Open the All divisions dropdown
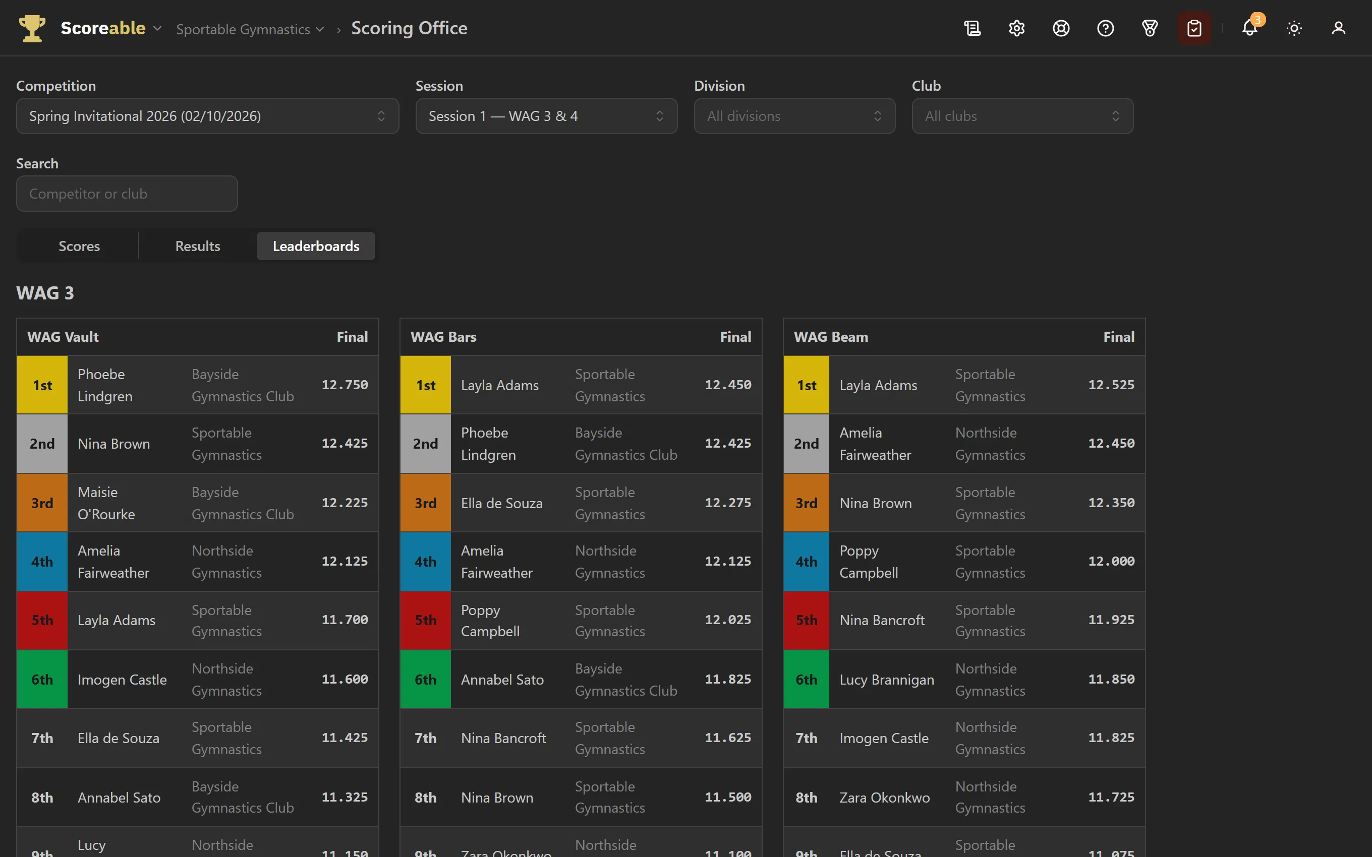The width and height of the screenshot is (1372, 857). tap(794, 116)
